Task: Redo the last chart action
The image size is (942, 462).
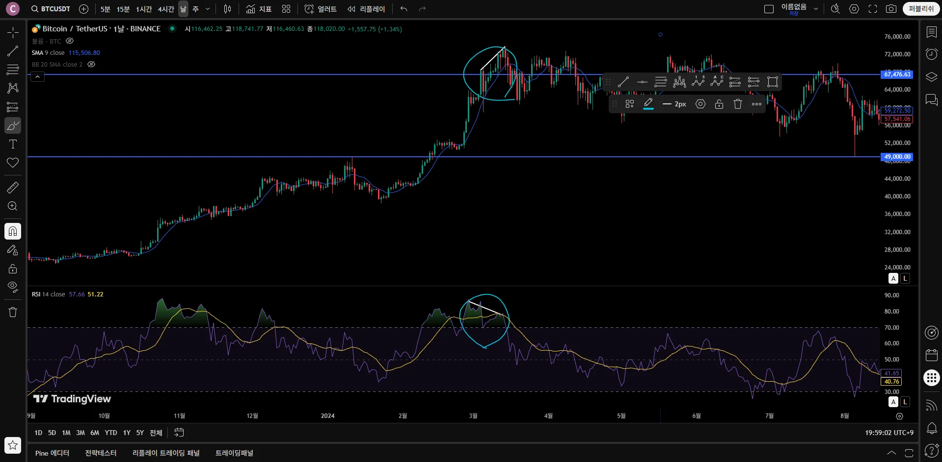Action: [422, 9]
